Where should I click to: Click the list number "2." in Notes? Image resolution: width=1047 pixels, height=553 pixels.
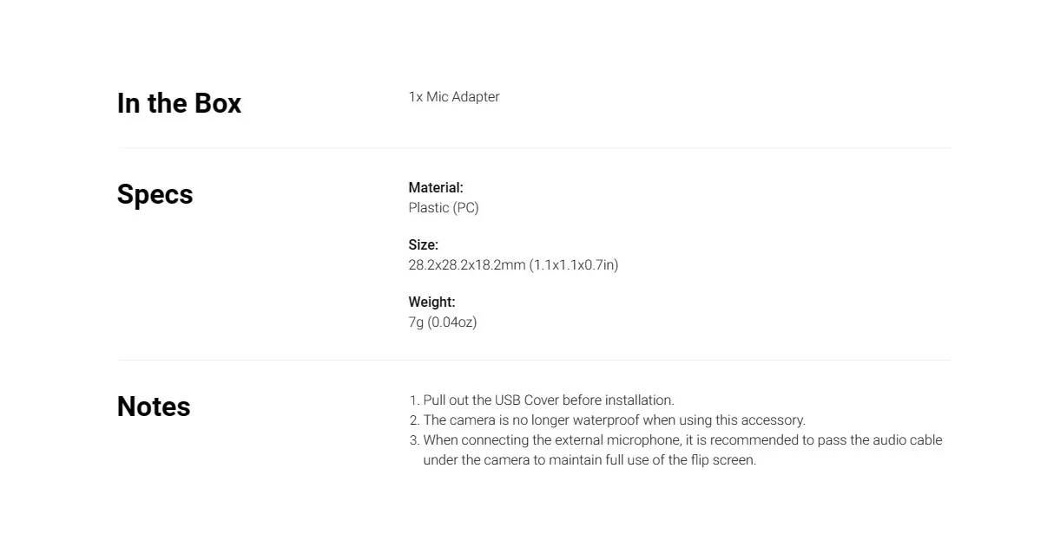coord(414,420)
